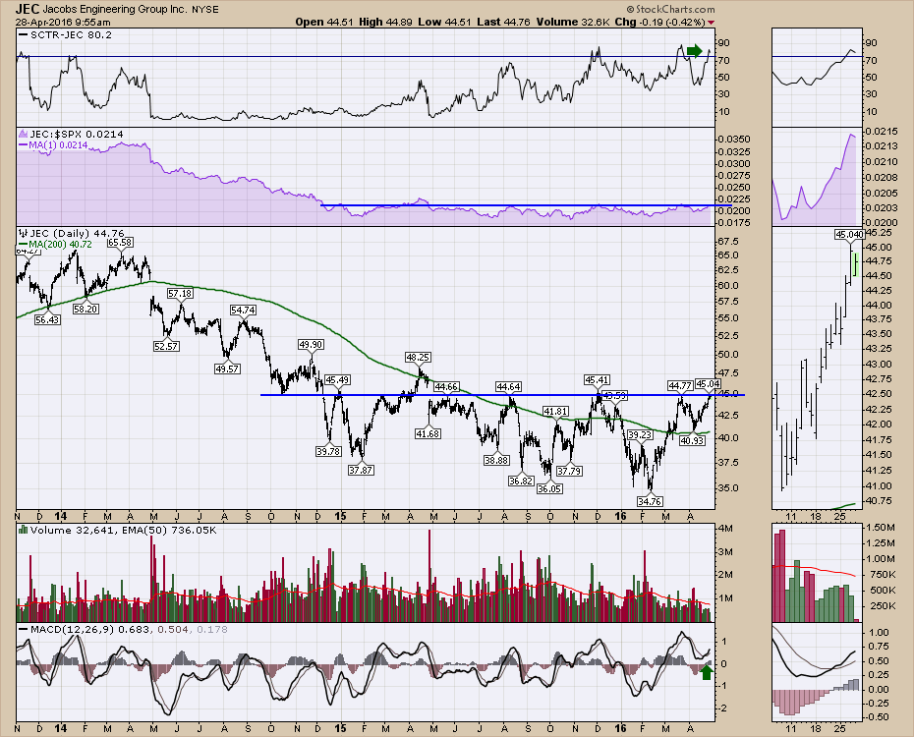Click the 54.74 price high label
The height and width of the screenshot is (737, 914).
[x=243, y=311]
